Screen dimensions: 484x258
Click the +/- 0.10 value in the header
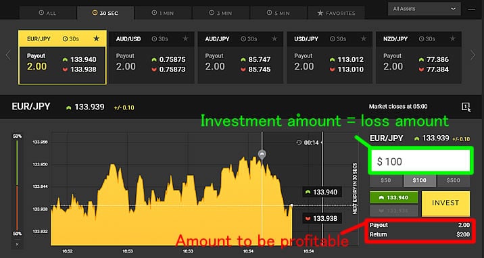tap(124, 107)
